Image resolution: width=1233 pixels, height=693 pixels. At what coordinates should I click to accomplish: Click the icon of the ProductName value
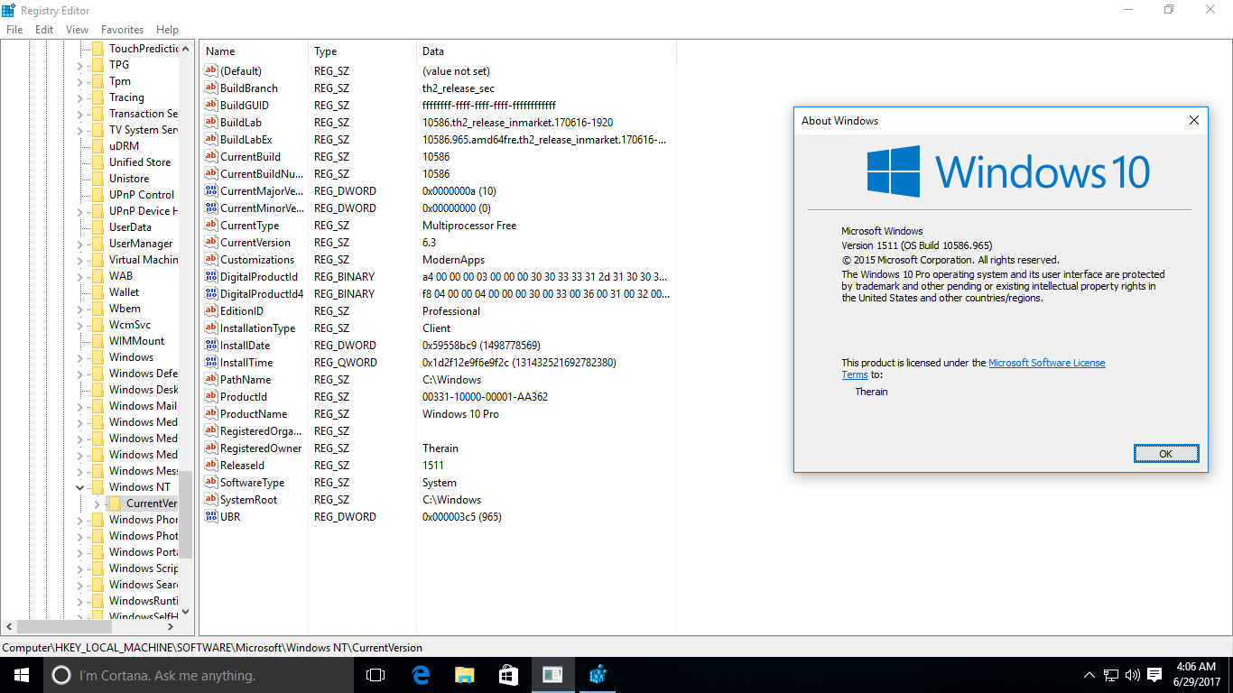(211, 414)
